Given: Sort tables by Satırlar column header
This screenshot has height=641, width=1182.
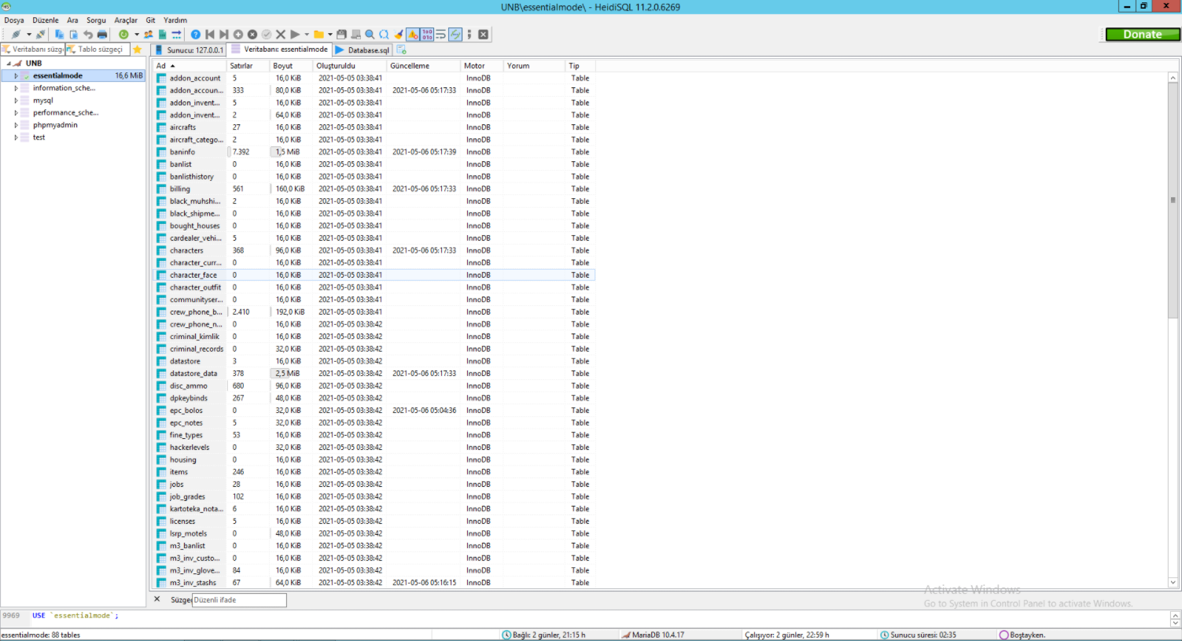Looking at the screenshot, I should (248, 66).
